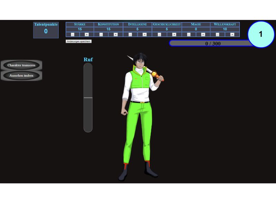Viewport: 276px width, 197px height.
Task: Decrease Geschicklichkeit with the minus button
Action: point(159,34)
